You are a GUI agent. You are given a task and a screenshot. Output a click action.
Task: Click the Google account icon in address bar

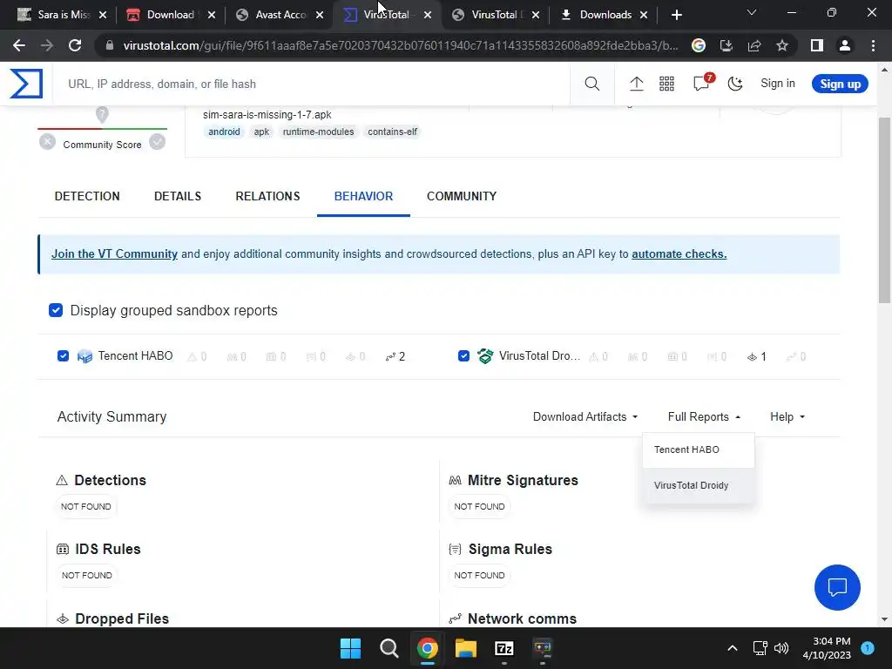(x=699, y=45)
